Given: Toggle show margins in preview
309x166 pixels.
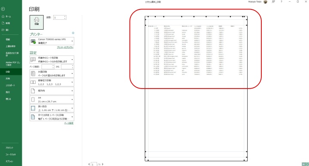Looking at the screenshot, I should coord(304,164).
